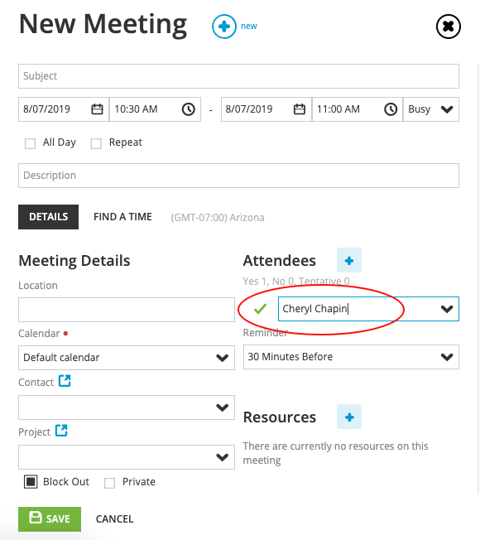
Task: Toggle the Block Out checkbox
Action: [31, 481]
